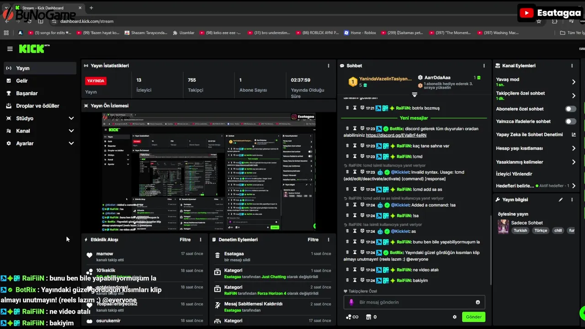Screen dimensions: 585x329
Task: Click the 'mamow' follow event row
Action: [145, 257]
